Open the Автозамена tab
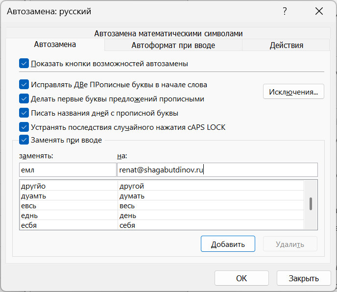 click(x=55, y=45)
